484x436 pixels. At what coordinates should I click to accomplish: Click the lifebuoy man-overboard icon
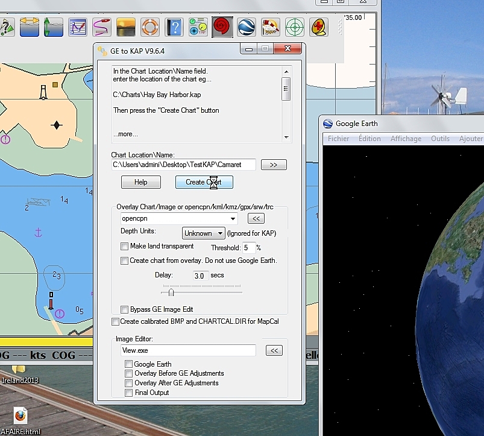point(149,27)
